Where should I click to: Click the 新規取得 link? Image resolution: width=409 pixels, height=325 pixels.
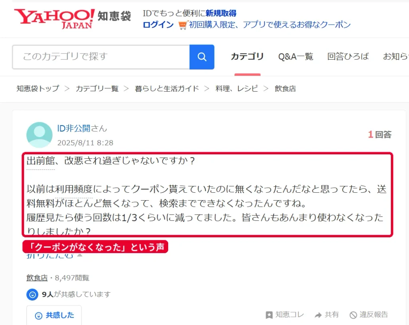pos(221,13)
